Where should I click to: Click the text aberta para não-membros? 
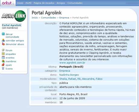(76, 87)
